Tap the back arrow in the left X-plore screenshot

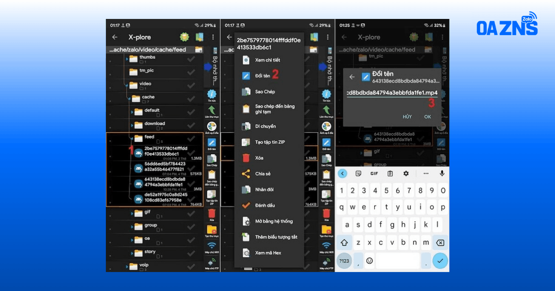(115, 37)
